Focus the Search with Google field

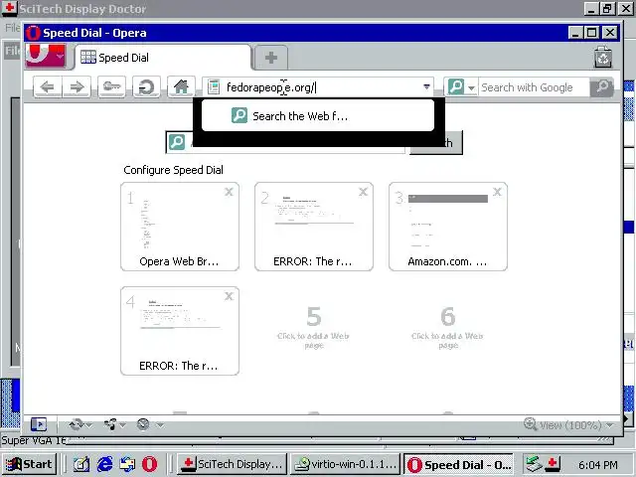coord(534,87)
